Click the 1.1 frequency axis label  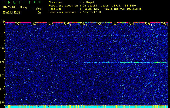point(2,35)
